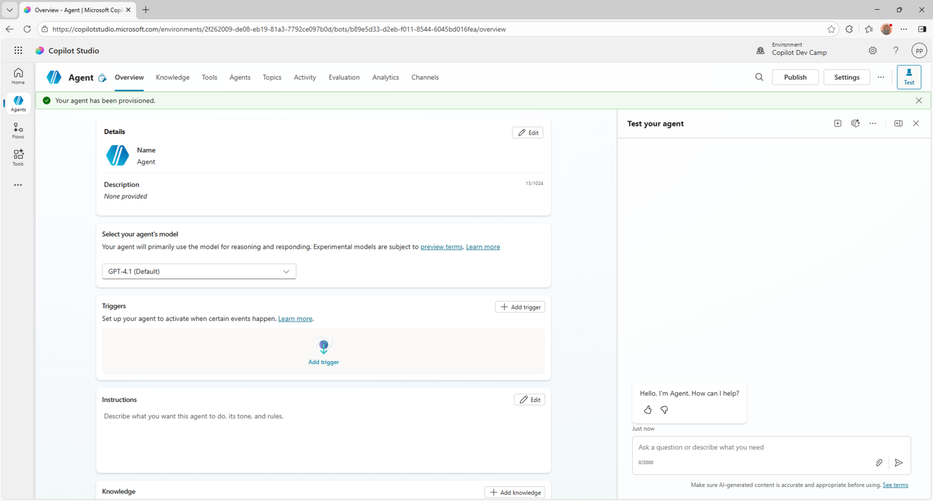Click the search magnifier icon
This screenshot has height=501, width=933.
click(759, 77)
